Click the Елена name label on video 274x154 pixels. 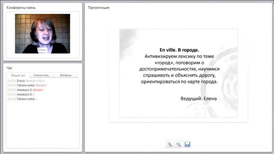(x=42, y=50)
